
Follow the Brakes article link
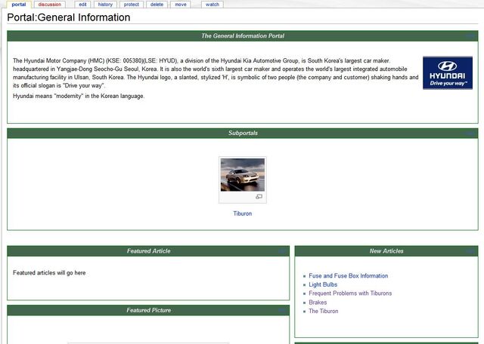318,302
